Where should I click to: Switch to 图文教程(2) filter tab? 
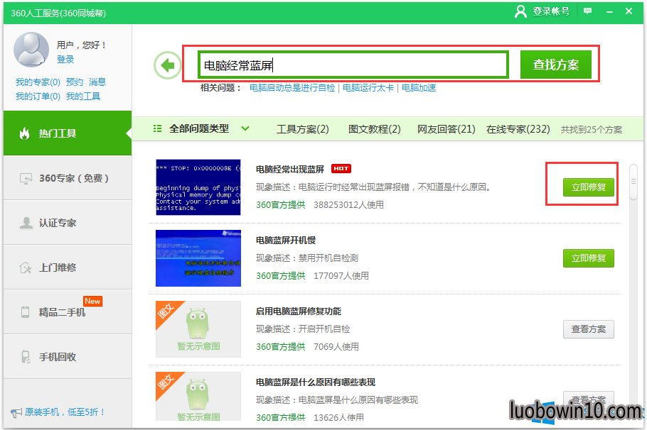(x=374, y=129)
